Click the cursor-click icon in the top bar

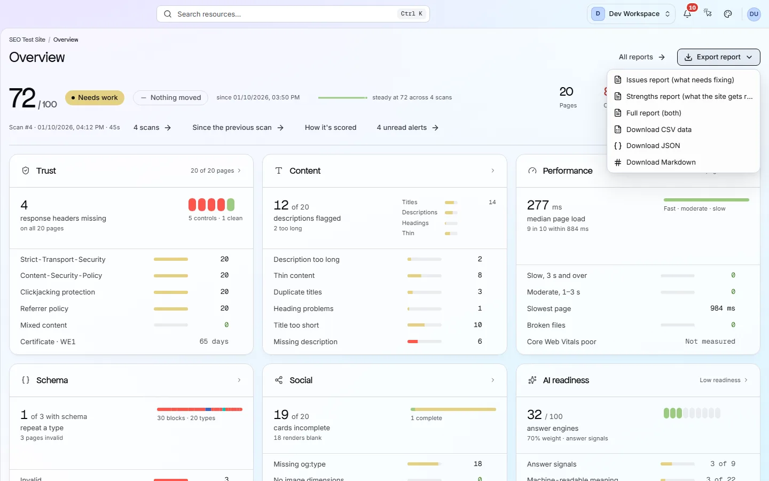[708, 14]
